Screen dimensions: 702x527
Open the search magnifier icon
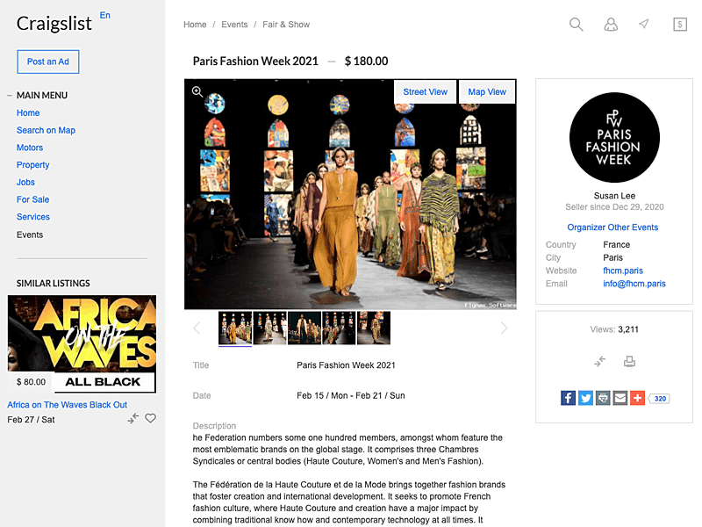(x=577, y=25)
